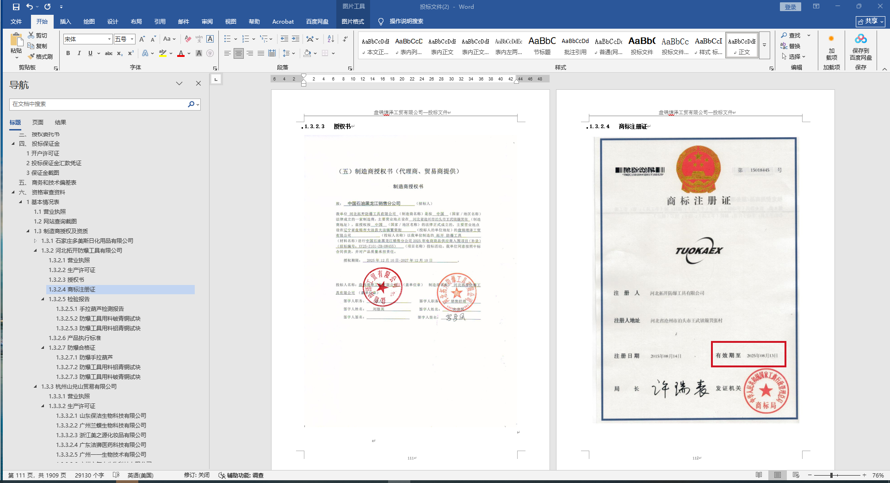Click 修订: 关闭 in the status bar
890x483 pixels.
click(197, 475)
